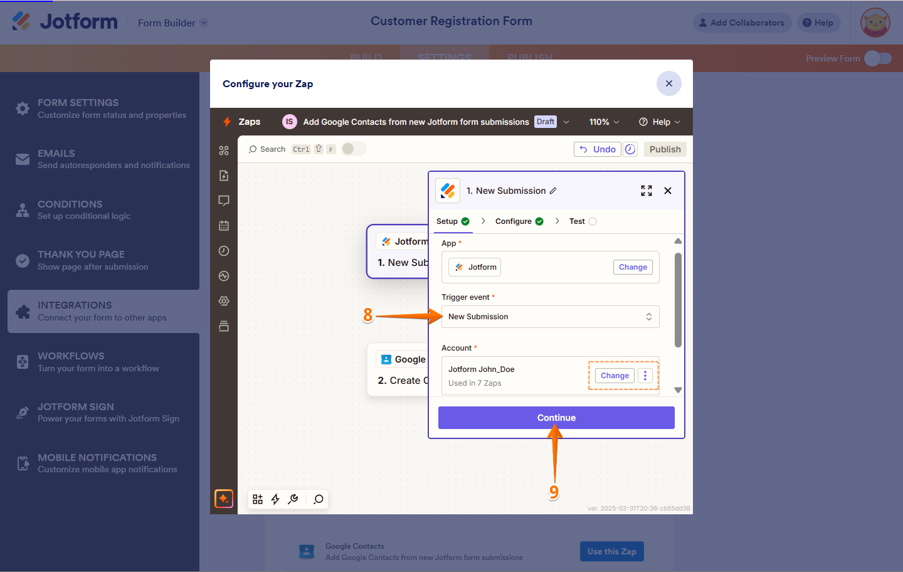This screenshot has height=572, width=903.
Task: Click the Add Collaborators button
Action: pos(742,23)
